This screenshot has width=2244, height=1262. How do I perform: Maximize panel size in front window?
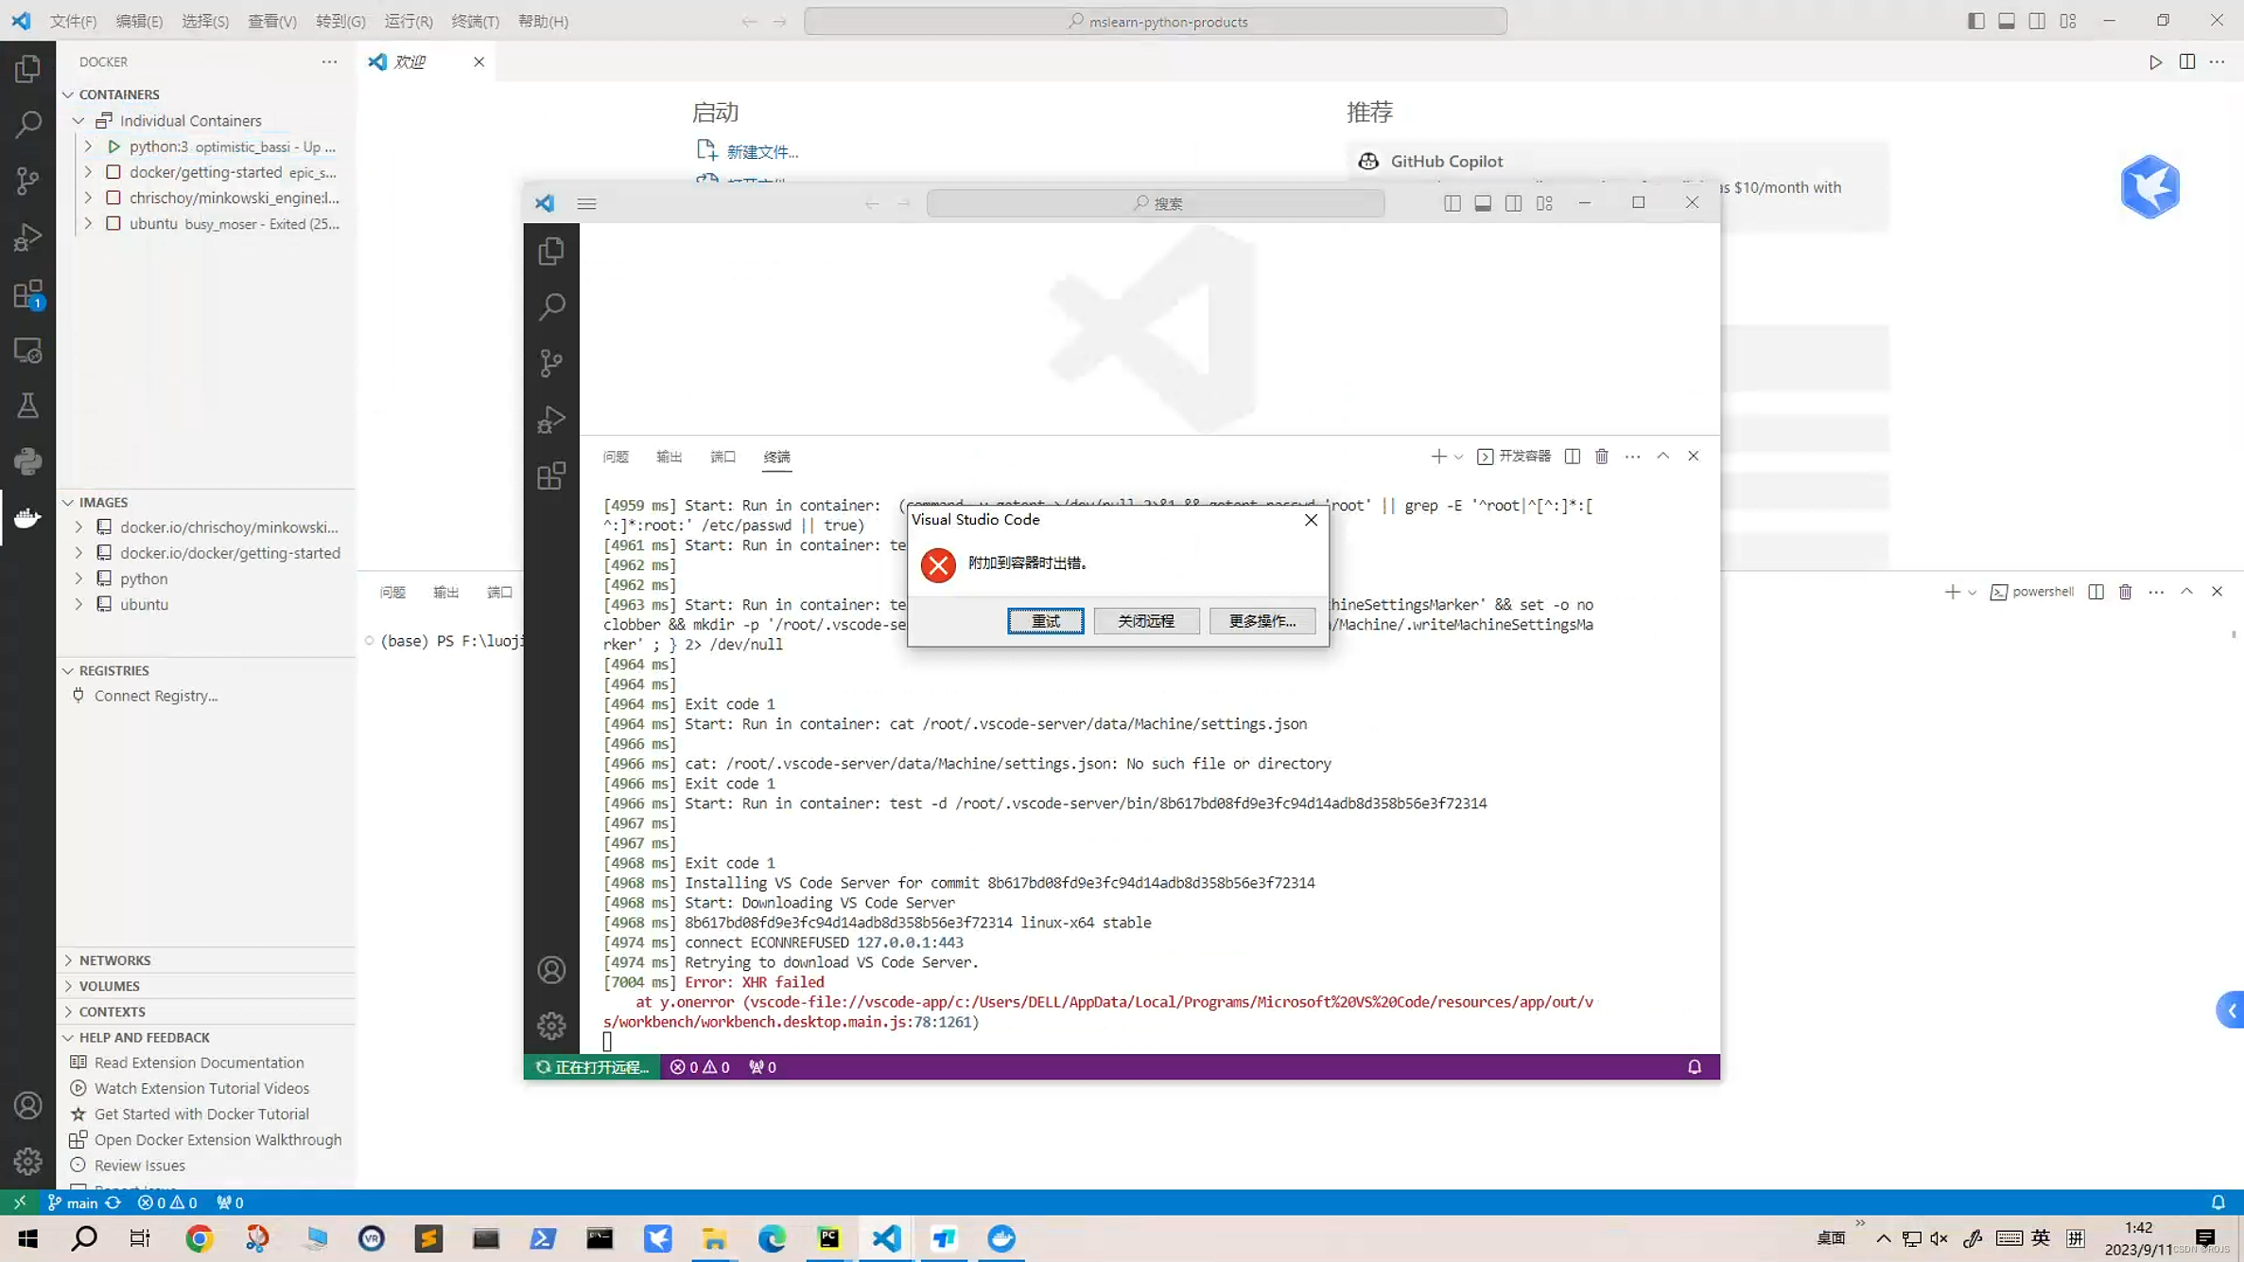pyautogui.click(x=1662, y=457)
